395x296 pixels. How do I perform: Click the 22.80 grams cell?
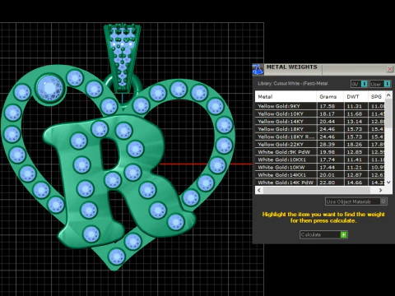point(330,183)
